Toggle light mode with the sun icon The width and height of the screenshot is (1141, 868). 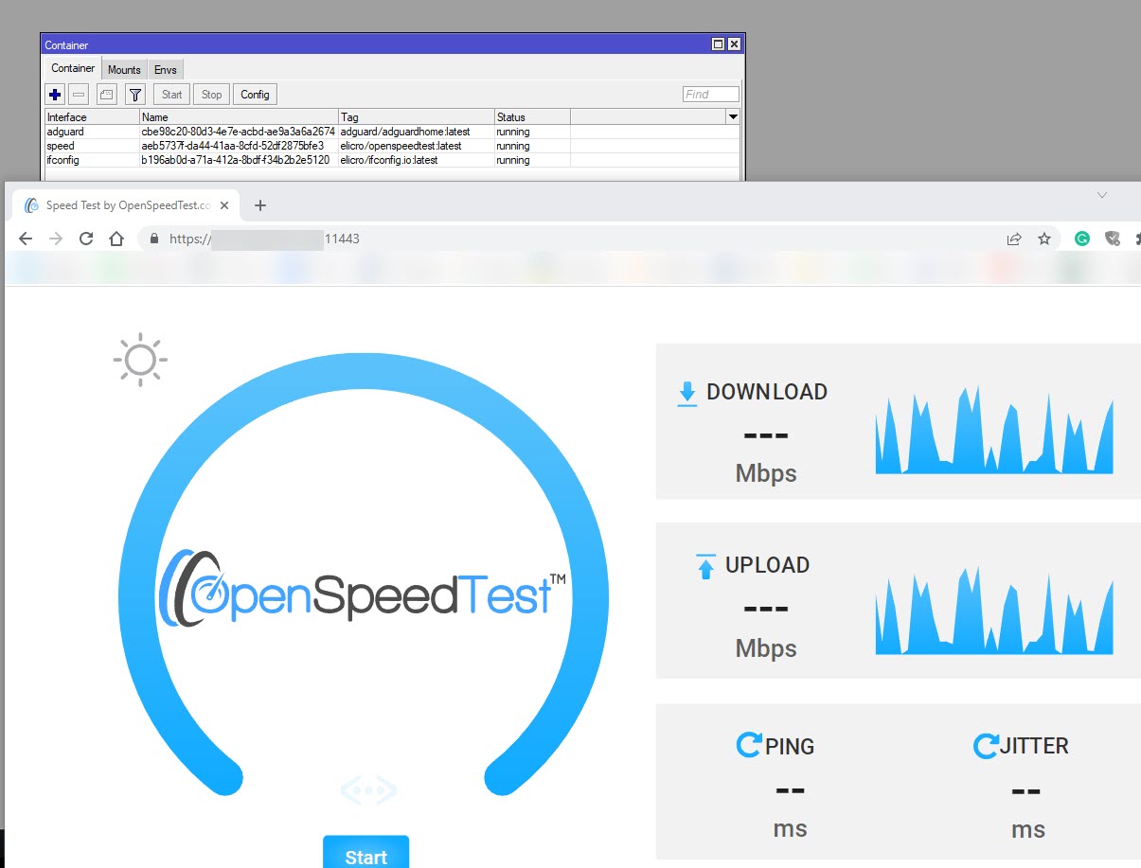[x=140, y=360]
